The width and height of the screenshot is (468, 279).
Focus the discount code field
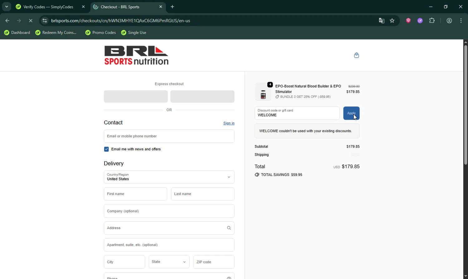tap(297, 113)
